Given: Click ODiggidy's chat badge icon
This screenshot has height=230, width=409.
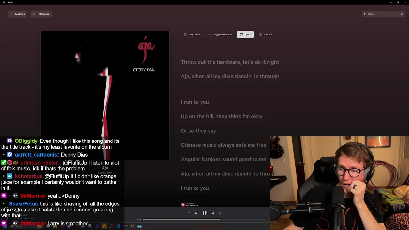Looking at the screenshot, I should coord(9,141).
